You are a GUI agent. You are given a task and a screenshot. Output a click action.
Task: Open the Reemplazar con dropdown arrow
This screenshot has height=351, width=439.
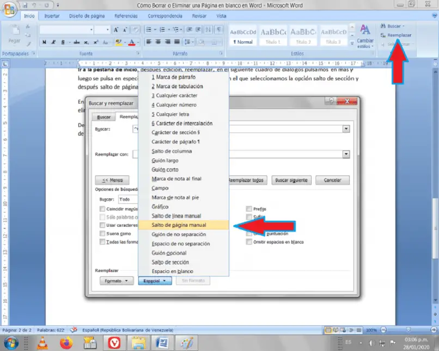(x=346, y=154)
